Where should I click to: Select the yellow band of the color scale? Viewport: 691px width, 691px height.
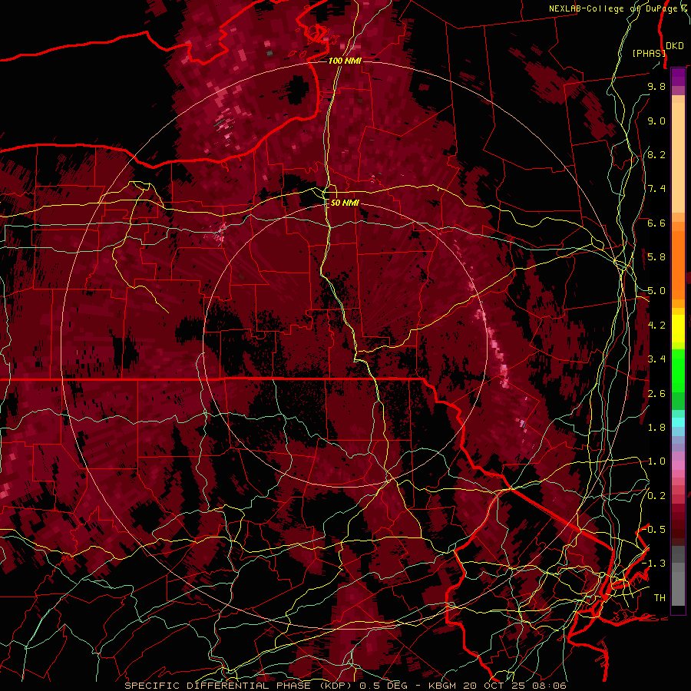678,329
